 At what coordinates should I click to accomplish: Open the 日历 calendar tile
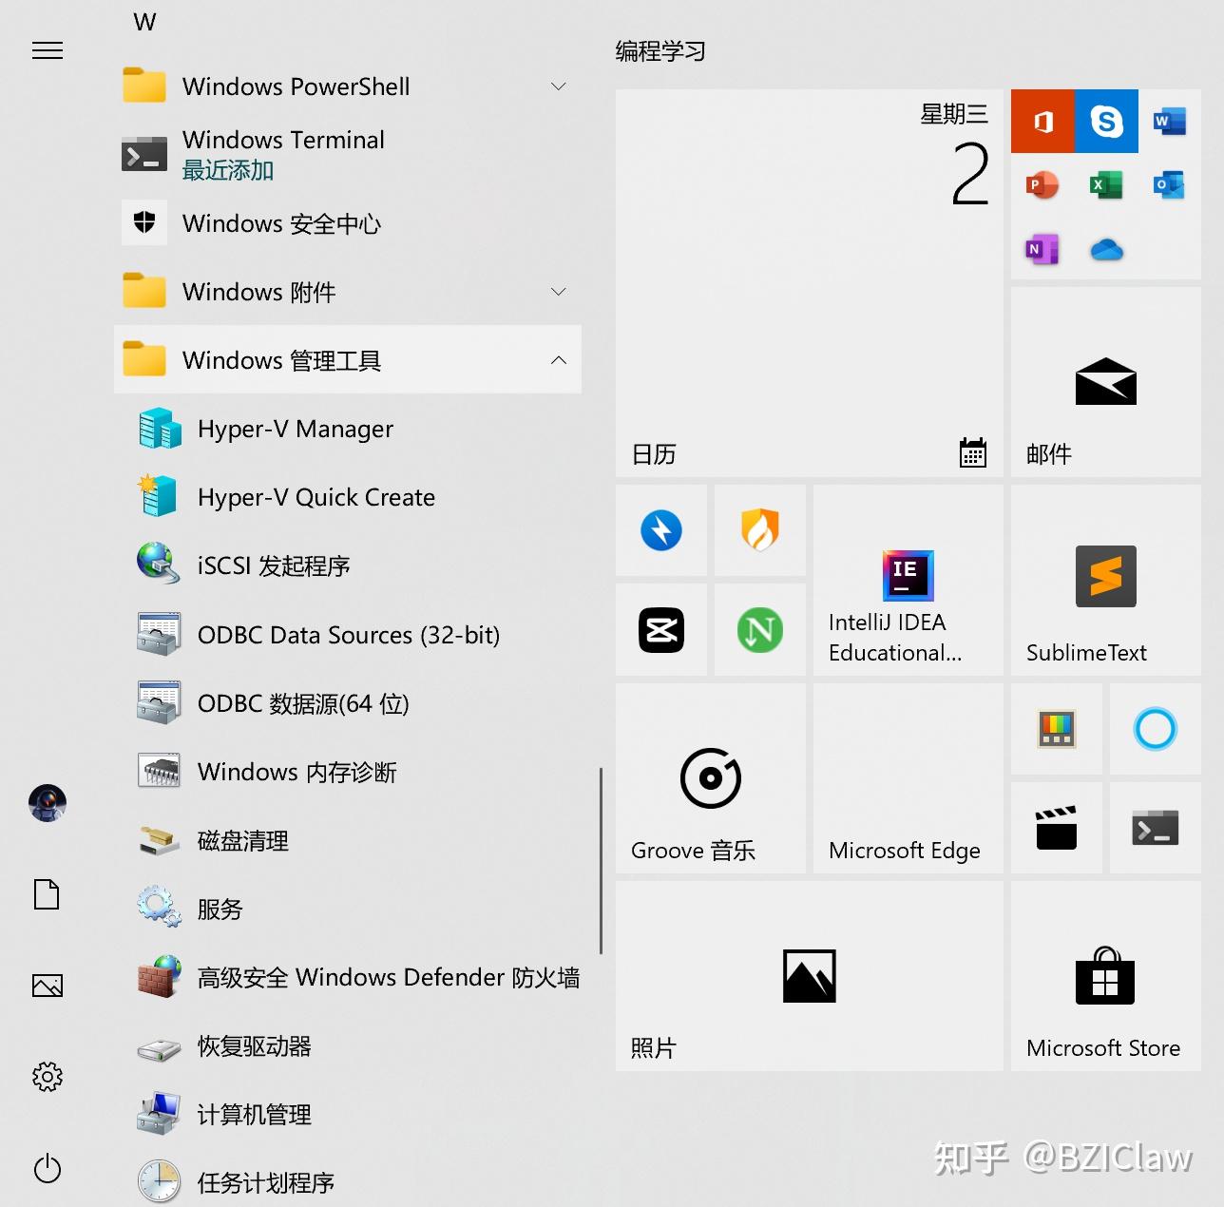tap(810, 283)
